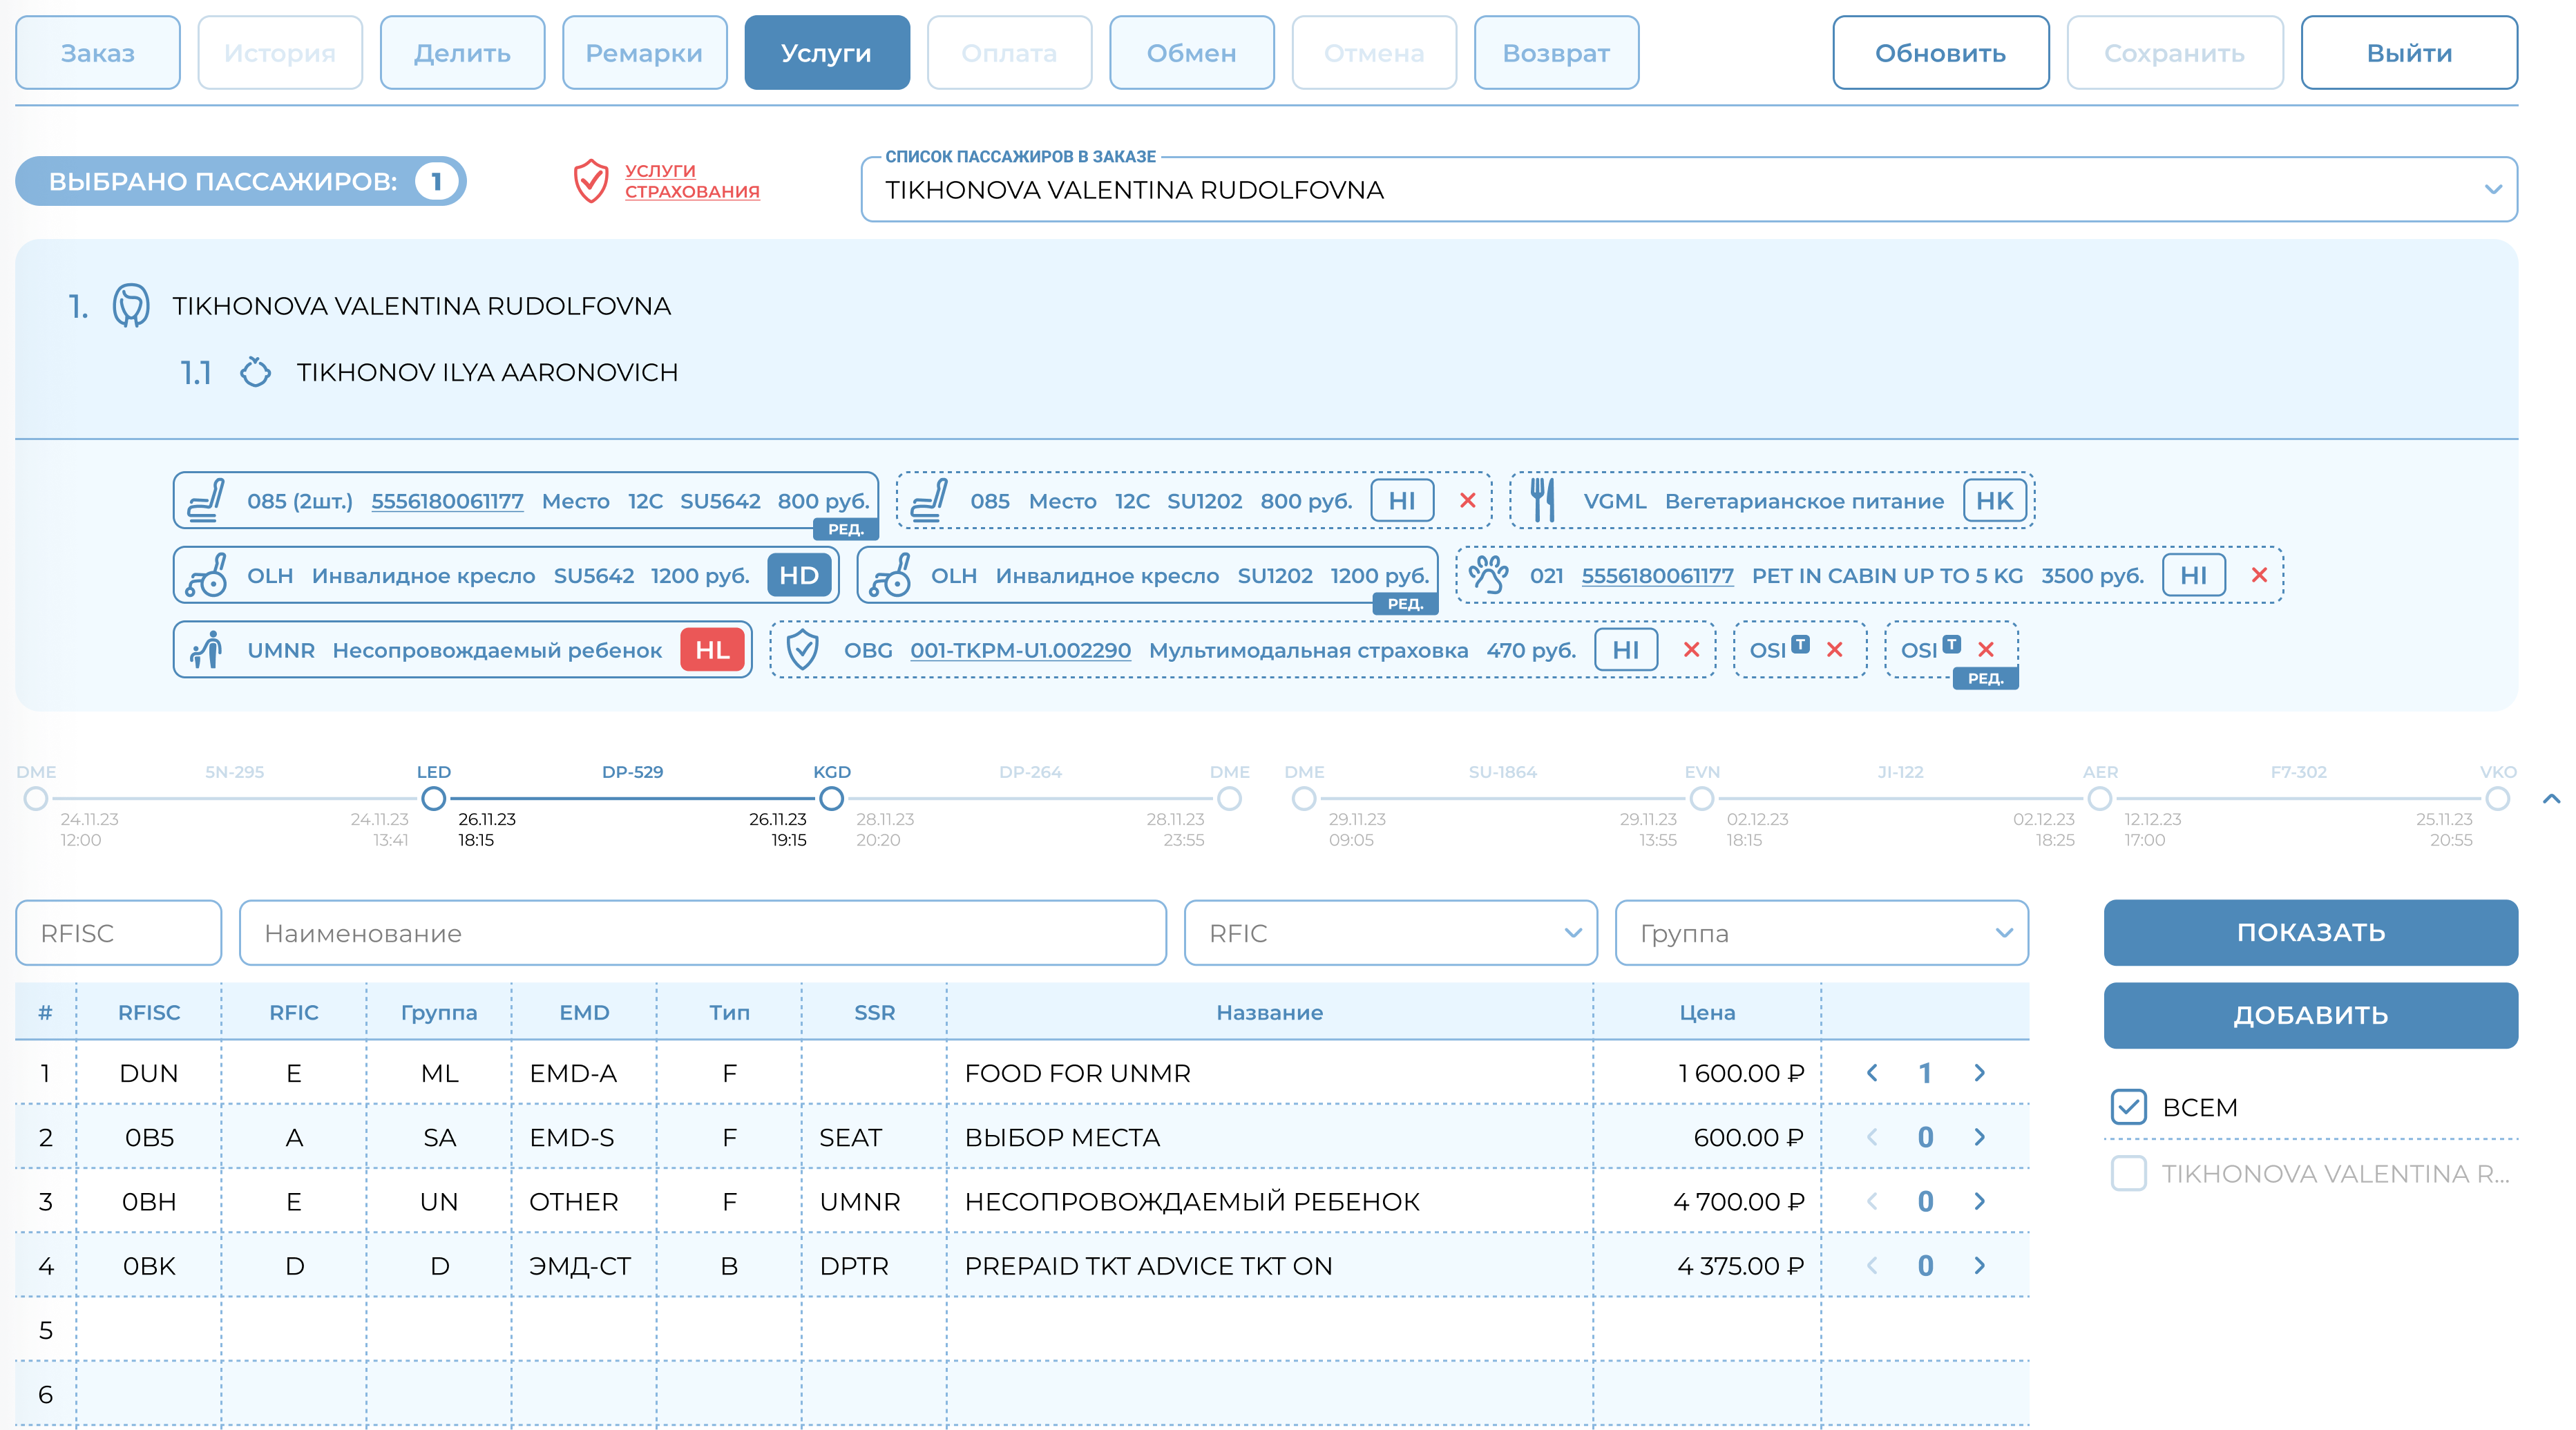Uncheck the ВСЕМ checkbox
This screenshot has height=1430, width=2576.
tap(2128, 1107)
